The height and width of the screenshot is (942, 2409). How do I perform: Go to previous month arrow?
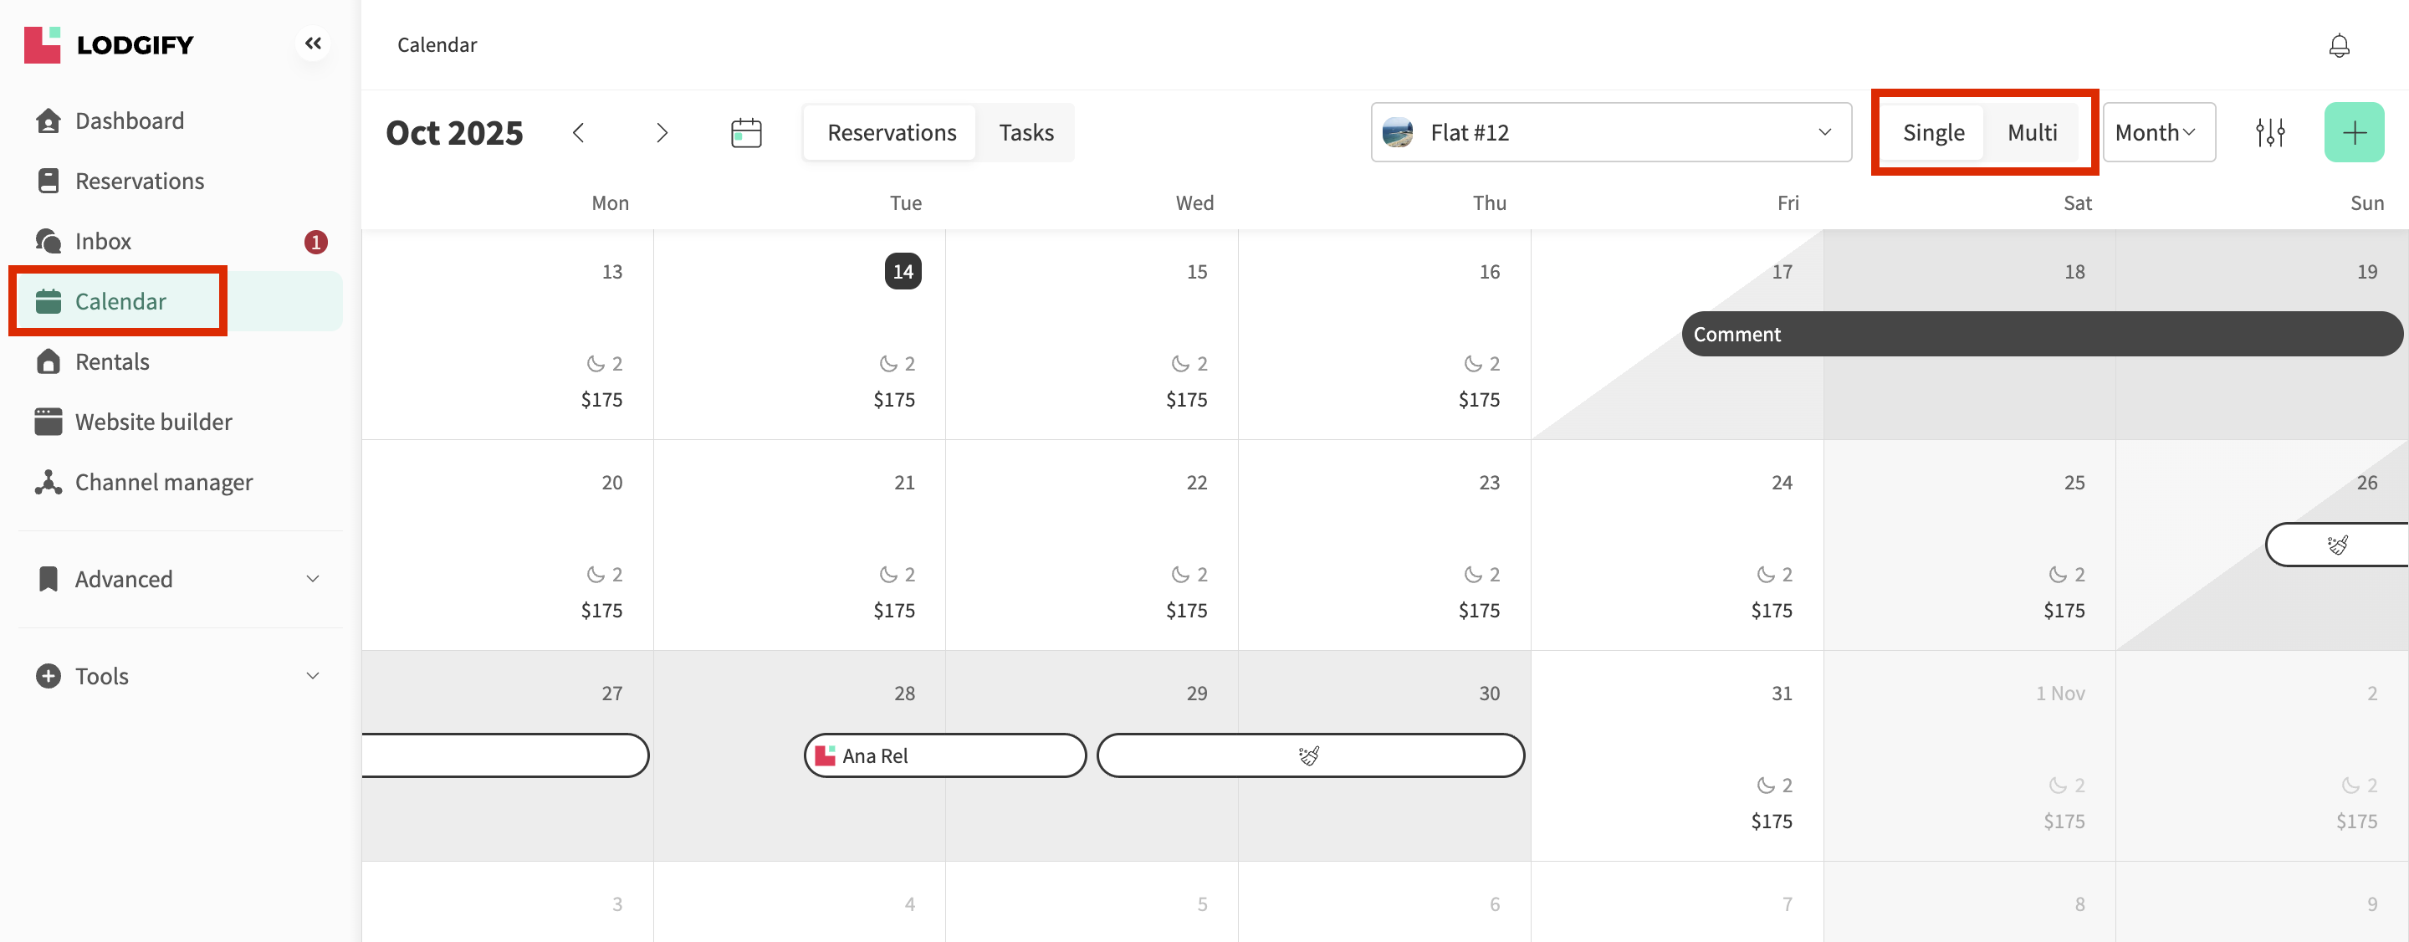click(579, 132)
